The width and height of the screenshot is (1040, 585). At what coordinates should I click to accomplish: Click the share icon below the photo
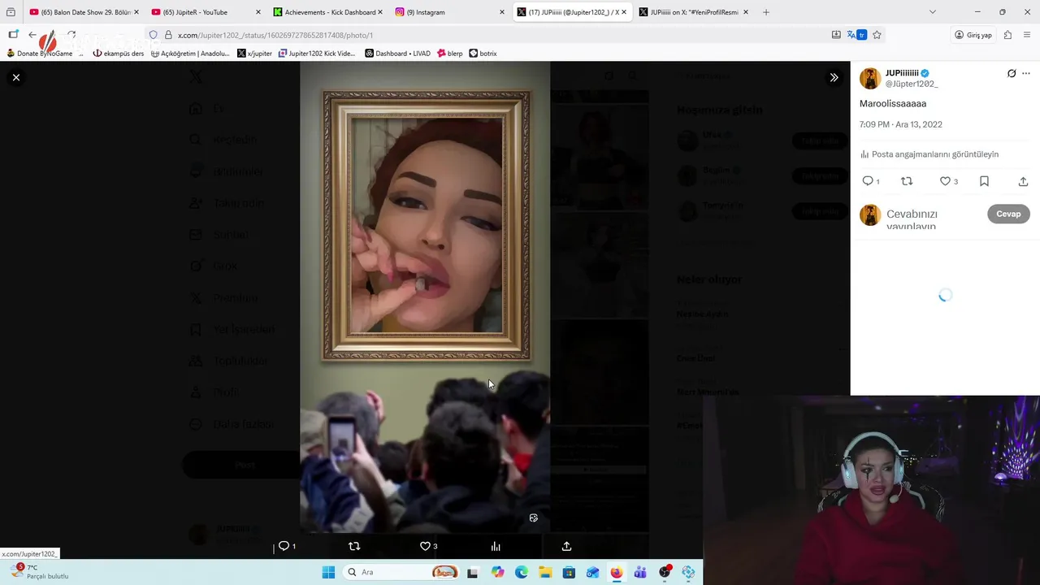point(566,546)
